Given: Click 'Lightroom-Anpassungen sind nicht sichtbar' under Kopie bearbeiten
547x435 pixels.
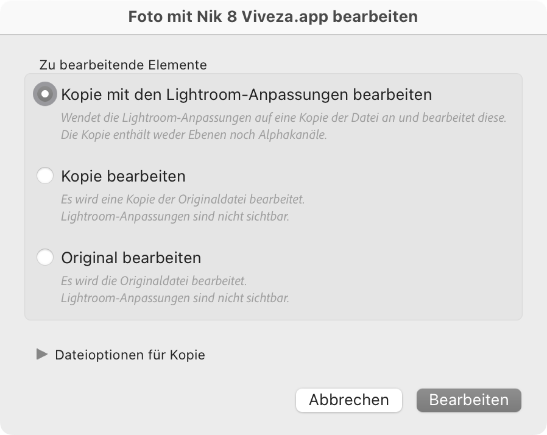Looking at the screenshot, I should pos(175,216).
